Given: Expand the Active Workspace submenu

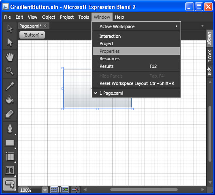Looking at the screenshot, I should pos(136,26).
